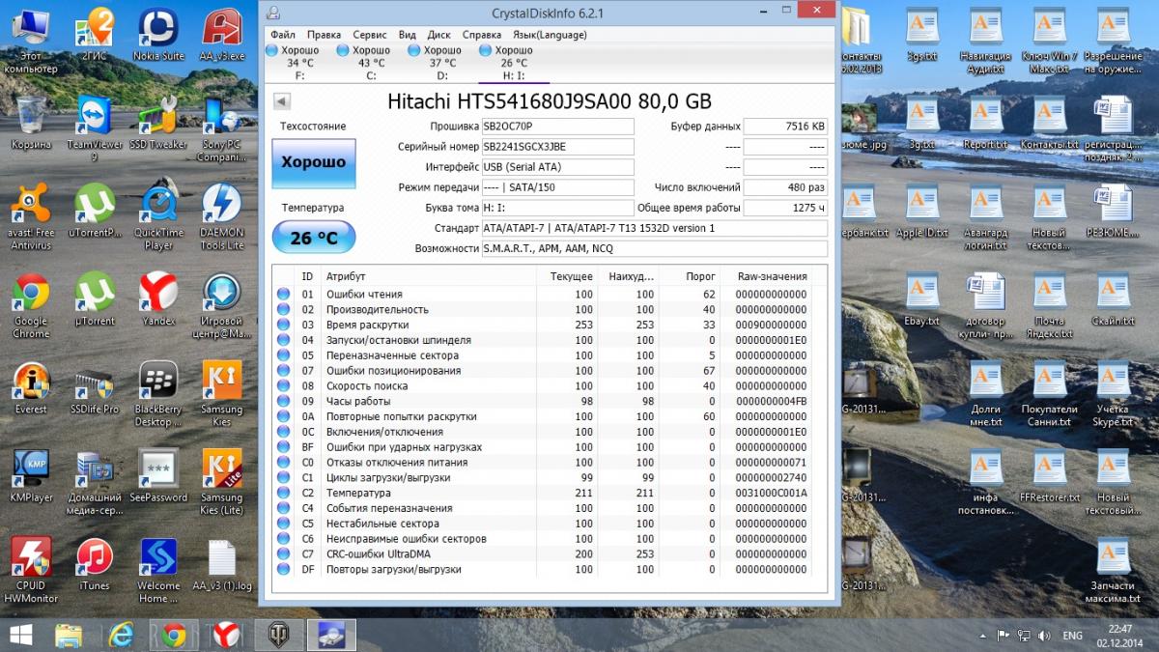Screen dimensions: 1159x652
Task: Open the Сервис menu
Action: (x=370, y=35)
